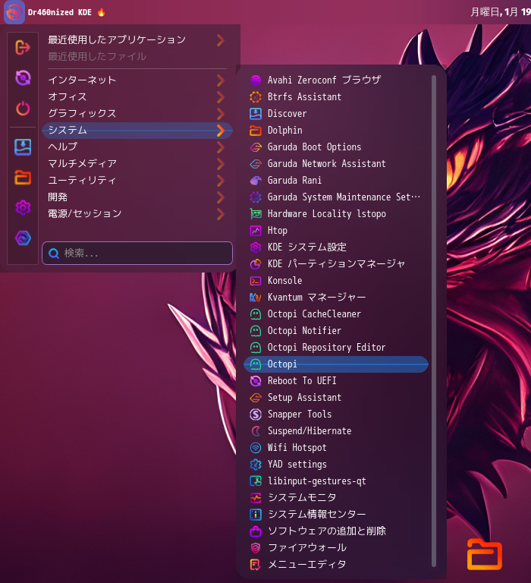Click the Suspend/Hibernate moon icon

(x=256, y=431)
